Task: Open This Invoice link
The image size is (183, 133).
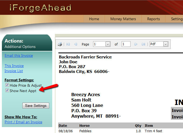Action: [x=14, y=66]
